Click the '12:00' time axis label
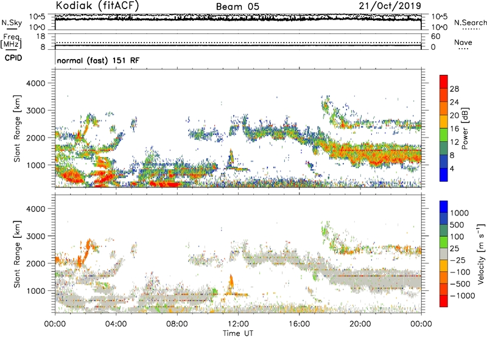This screenshot has width=487, height=337. pyautogui.click(x=238, y=324)
